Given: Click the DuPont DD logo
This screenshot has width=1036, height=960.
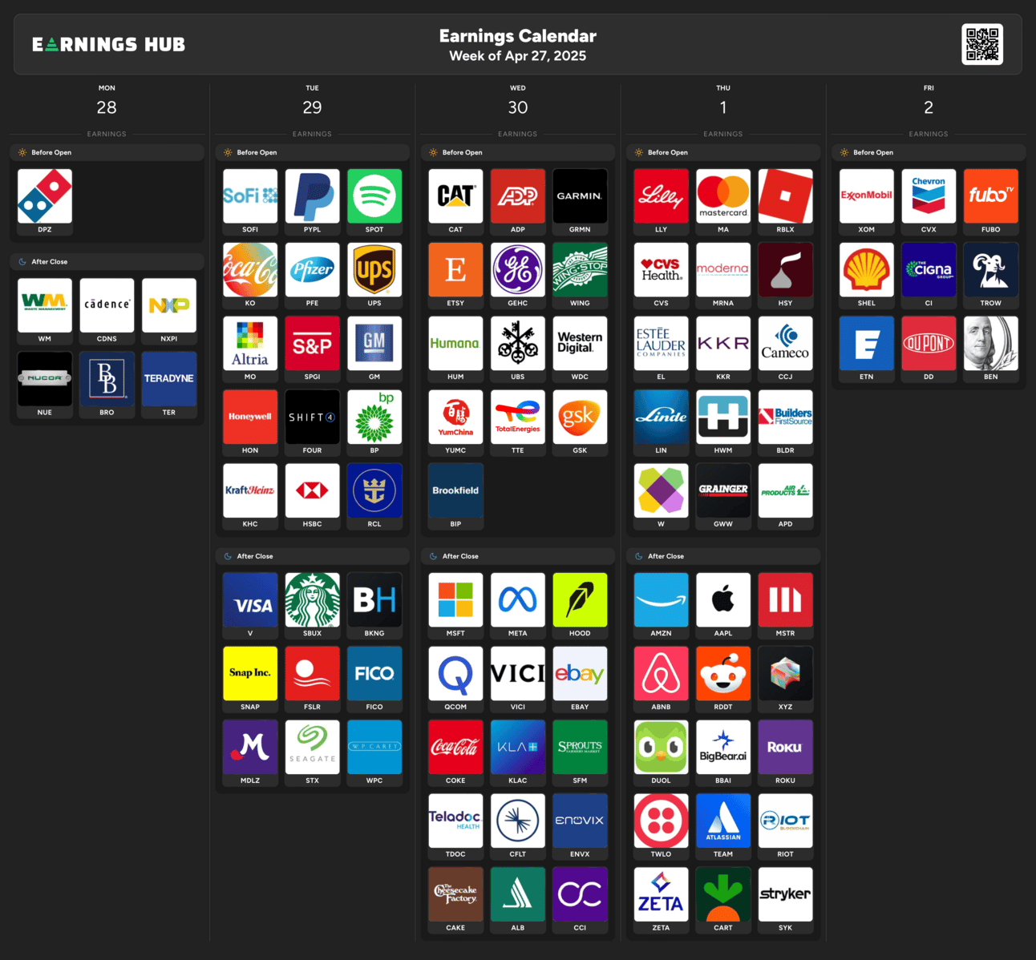Looking at the screenshot, I should 929,343.
